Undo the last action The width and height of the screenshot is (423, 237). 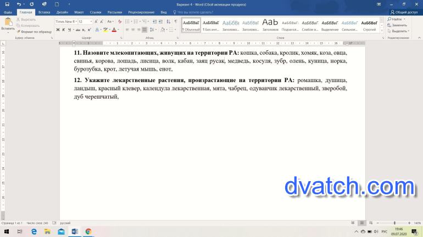click(19, 4)
